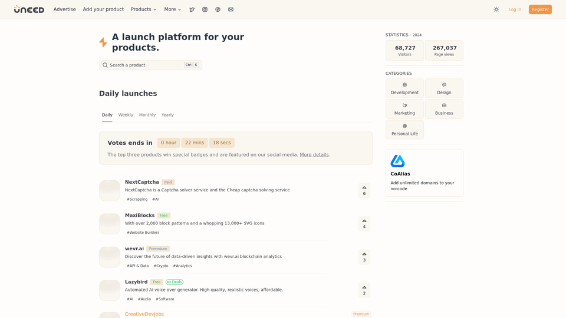The width and height of the screenshot is (566, 318).
Task: Click the Deals badge on Lazybird
Action: tap(175, 282)
